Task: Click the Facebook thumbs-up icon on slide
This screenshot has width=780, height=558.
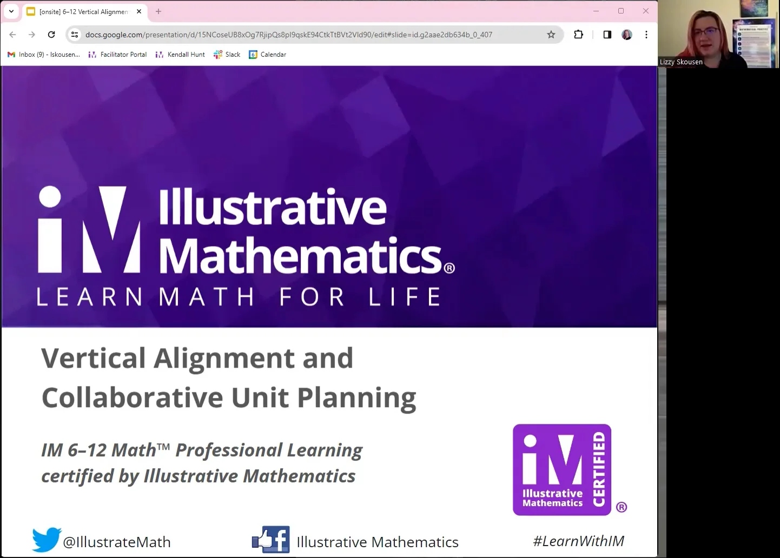Action: tap(271, 540)
